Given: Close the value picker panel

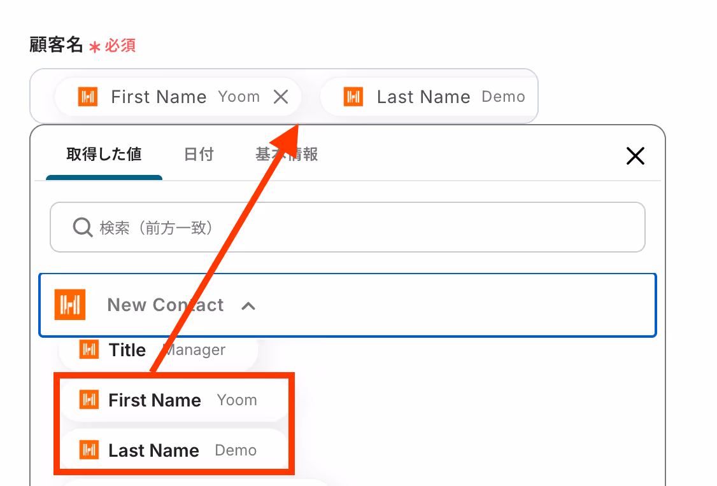Looking at the screenshot, I should [x=635, y=156].
